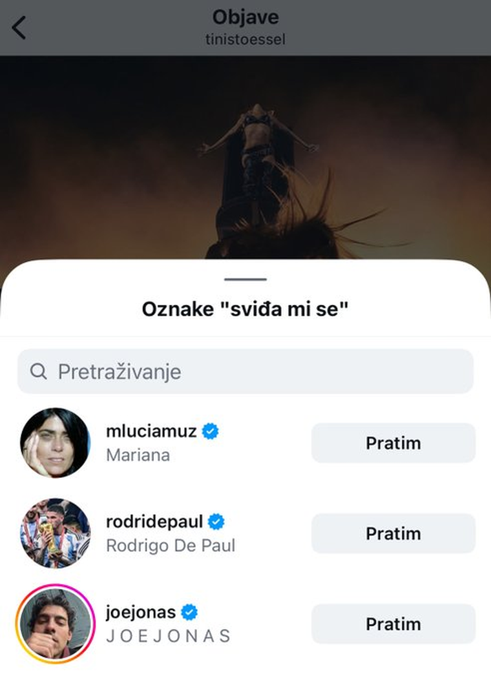
Task: Tap the back arrow in header
Action: tap(19, 28)
